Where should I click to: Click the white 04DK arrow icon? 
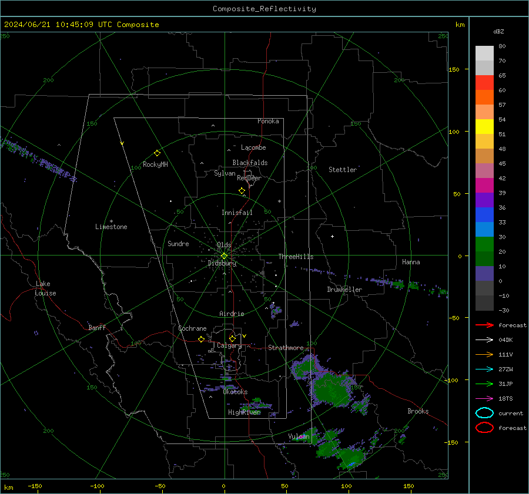pyautogui.click(x=484, y=340)
